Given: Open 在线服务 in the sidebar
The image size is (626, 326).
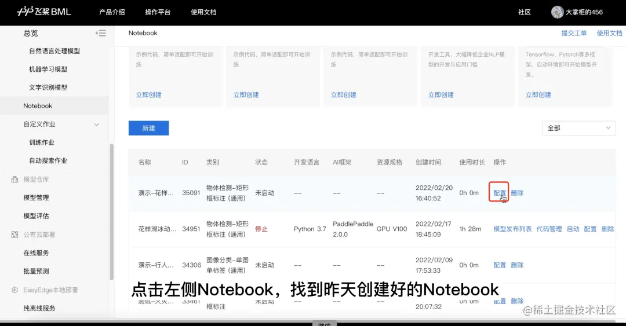Looking at the screenshot, I should (36, 253).
